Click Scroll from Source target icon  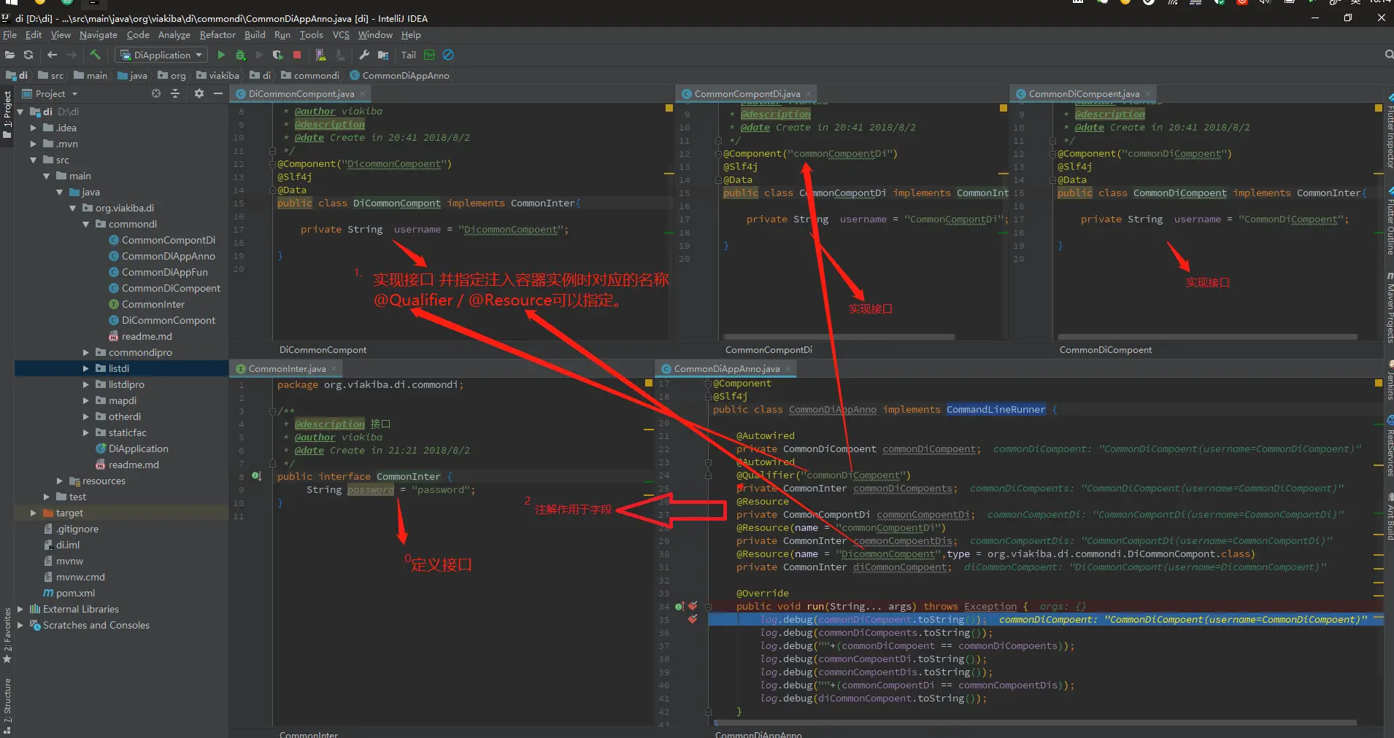pyautogui.click(x=155, y=93)
